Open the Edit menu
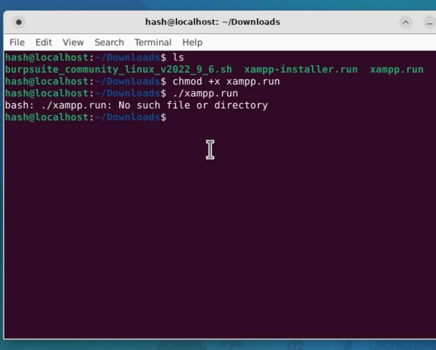The width and height of the screenshot is (436, 350). click(x=44, y=42)
